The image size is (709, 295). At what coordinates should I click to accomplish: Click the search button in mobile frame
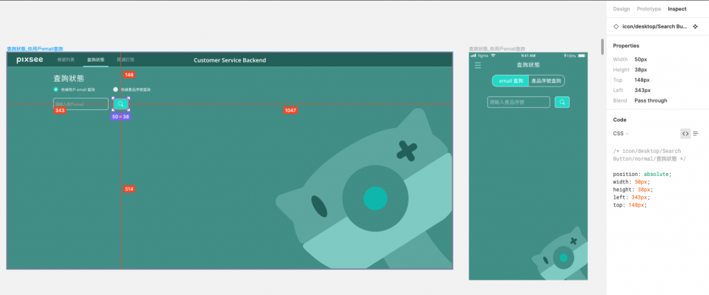[x=562, y=102]
